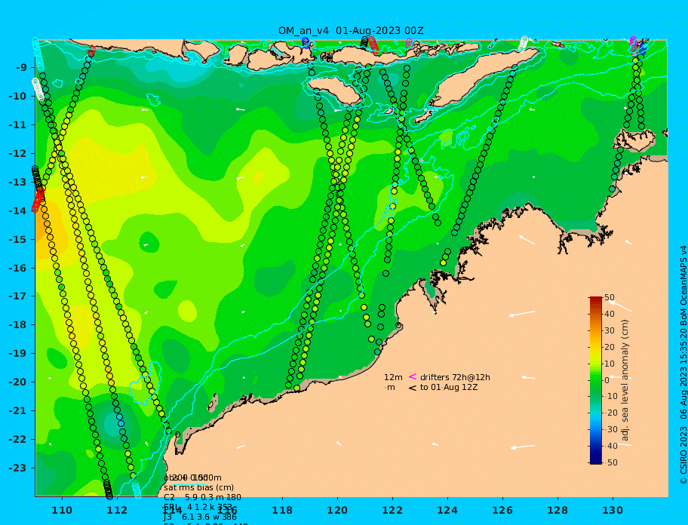Click the latitude axis label '-20'
688x525 pixels.
tap(17, 382)
